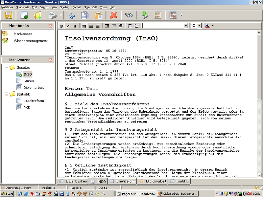Open the Spelling menu
This screenshot has height=197, width=263.
[x=65, y=7]
